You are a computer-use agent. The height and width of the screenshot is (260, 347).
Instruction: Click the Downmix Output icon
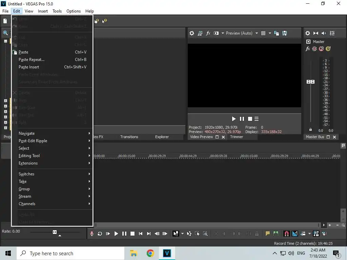tap(316, 33)
